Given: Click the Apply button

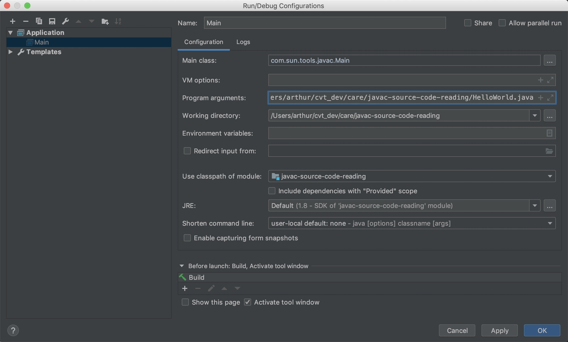Looking at the screenshot, I should (x=499, y=330).
